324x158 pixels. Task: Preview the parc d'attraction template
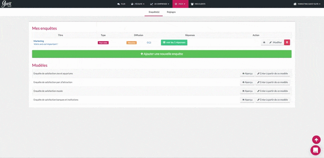(247, 82)
